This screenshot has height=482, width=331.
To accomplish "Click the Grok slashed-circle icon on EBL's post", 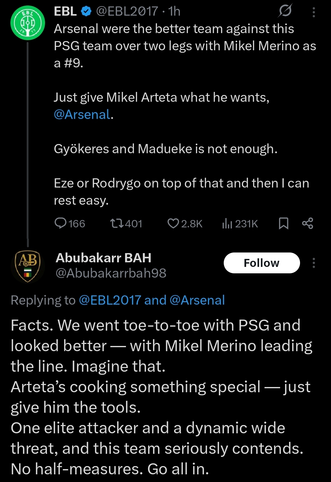I will [285, 11].
